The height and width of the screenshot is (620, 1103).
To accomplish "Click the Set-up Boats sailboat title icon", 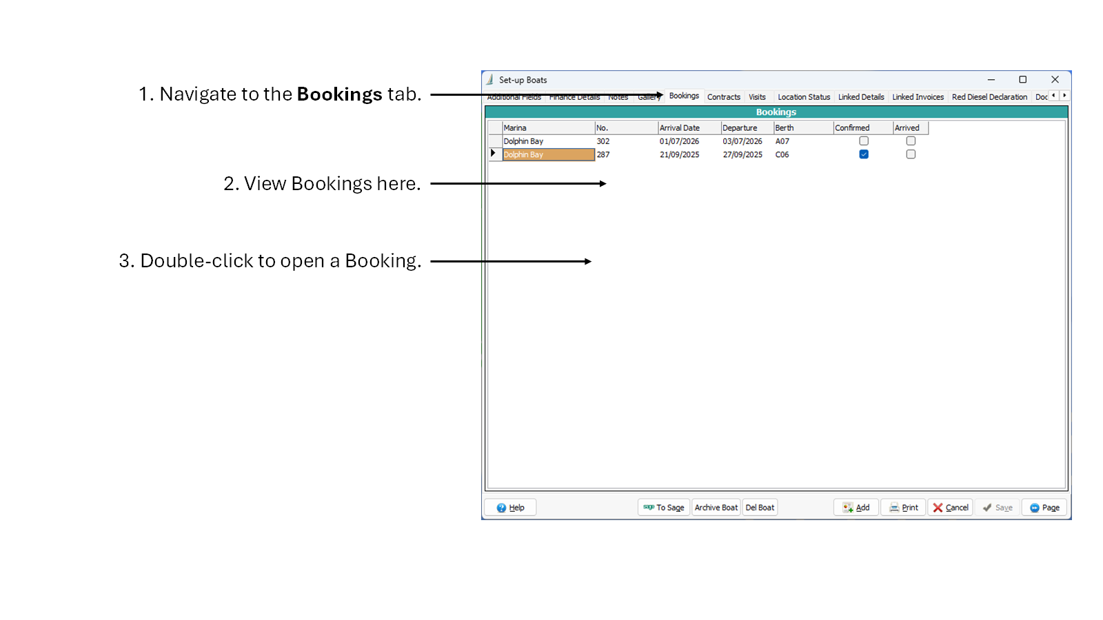I will tap(490, 80).
